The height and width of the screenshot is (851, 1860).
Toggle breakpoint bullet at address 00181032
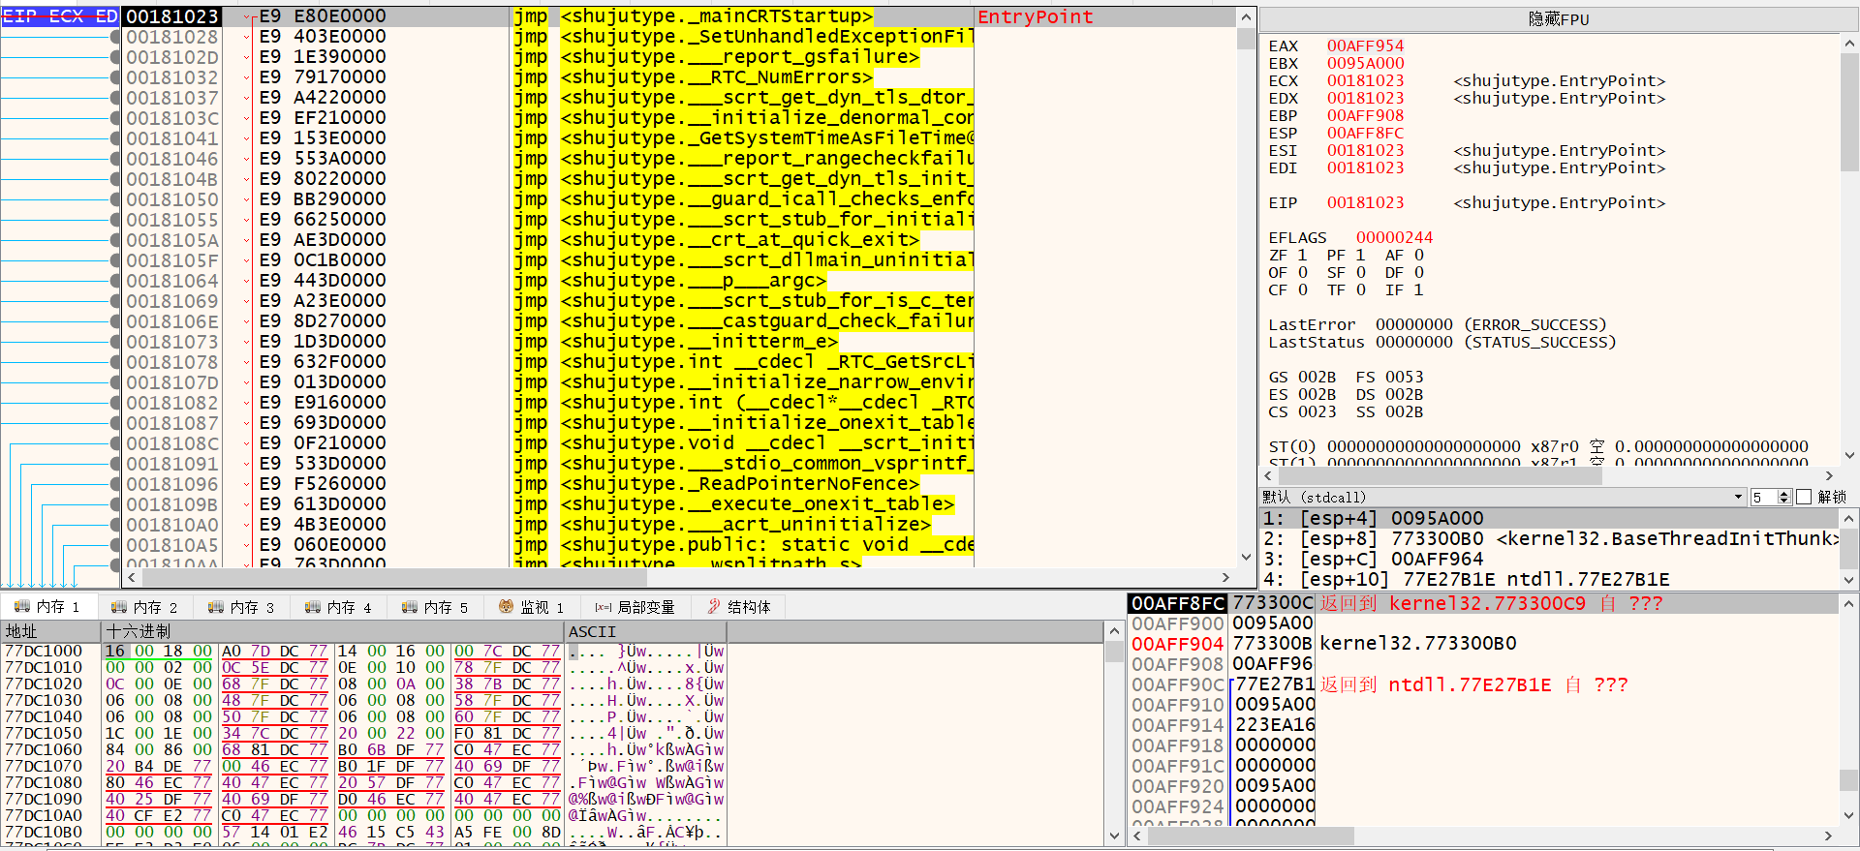point(115,77)
